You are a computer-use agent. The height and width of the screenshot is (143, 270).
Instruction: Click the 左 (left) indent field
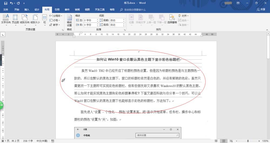tap(90, 20)
